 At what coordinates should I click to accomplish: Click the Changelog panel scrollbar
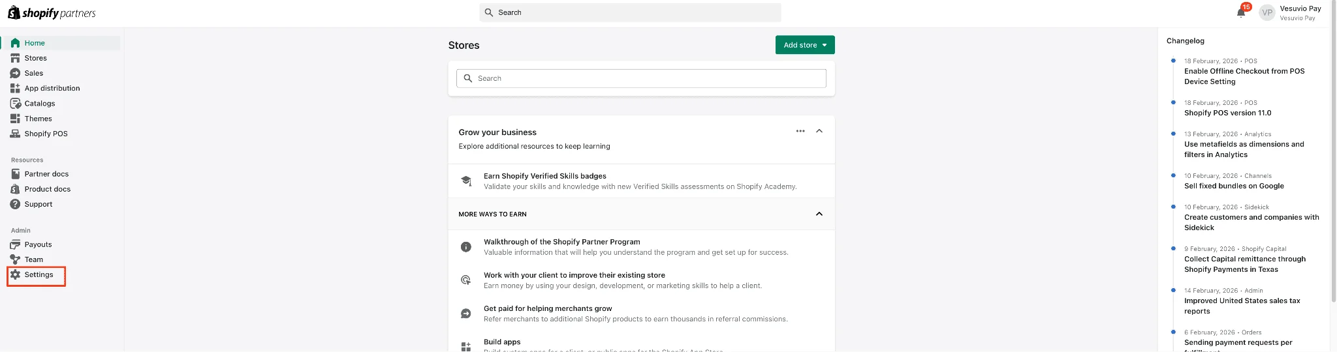[x=1332, y=163]
